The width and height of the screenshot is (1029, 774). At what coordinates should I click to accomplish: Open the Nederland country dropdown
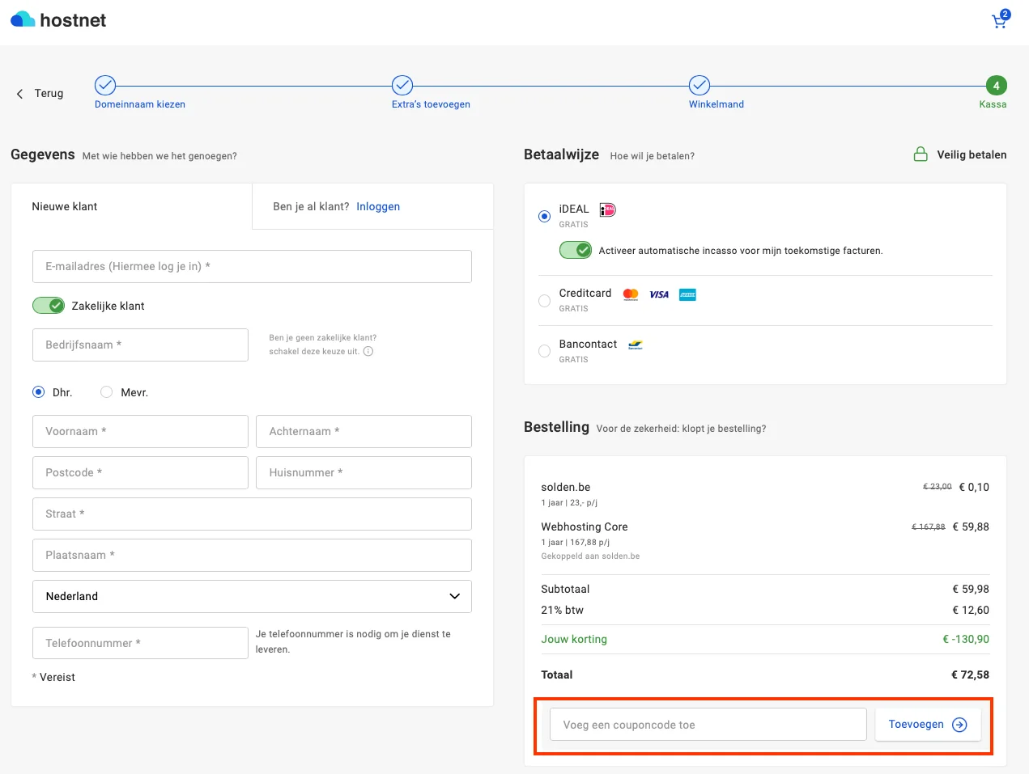(x=252, y=596)
